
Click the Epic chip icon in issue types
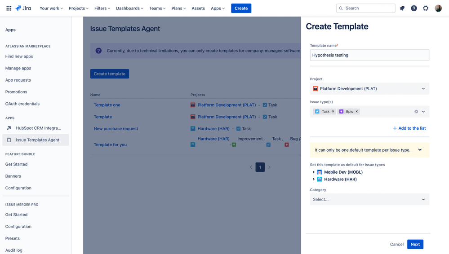[x=341, y=112]
